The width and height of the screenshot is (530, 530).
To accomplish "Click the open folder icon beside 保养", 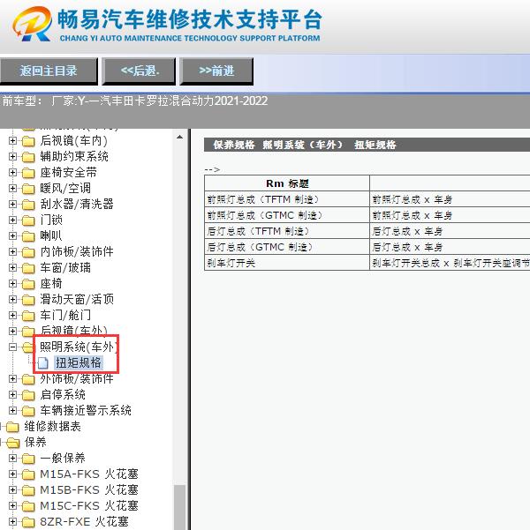I will 13,443.
